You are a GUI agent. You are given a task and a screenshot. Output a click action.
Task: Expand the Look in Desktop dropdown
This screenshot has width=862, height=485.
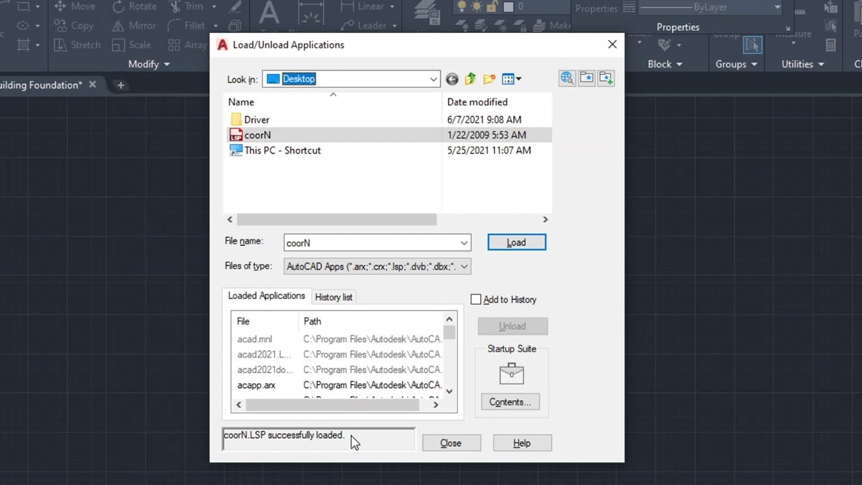[433, 79]
